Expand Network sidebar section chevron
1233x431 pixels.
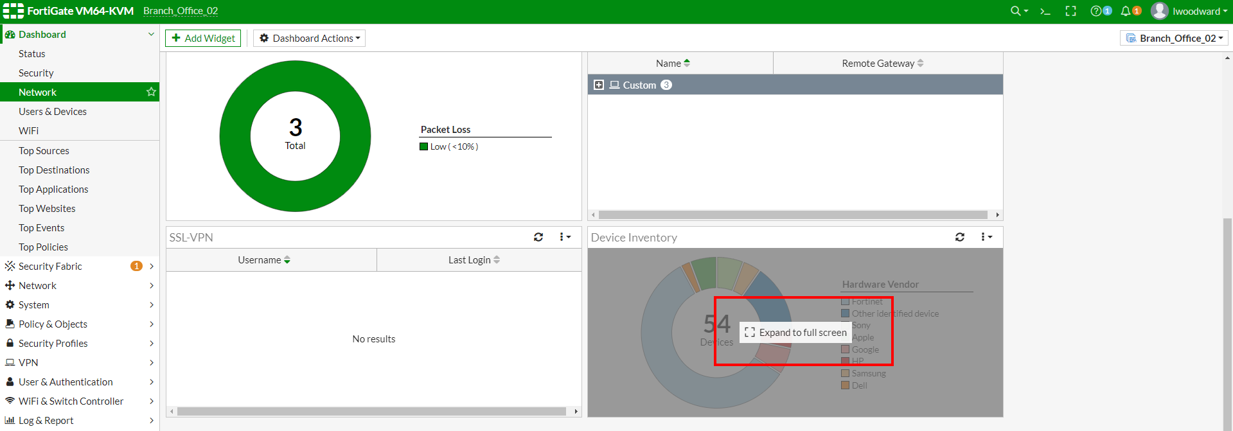point(152,285)
